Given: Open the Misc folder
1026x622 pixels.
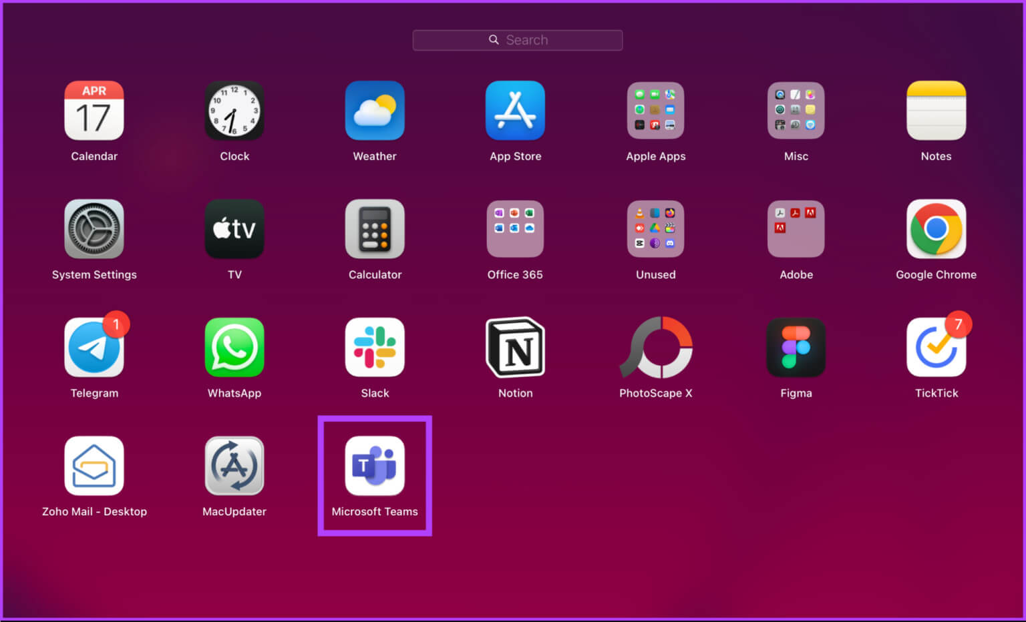Looking at the screenshot, I should (796, 111).
